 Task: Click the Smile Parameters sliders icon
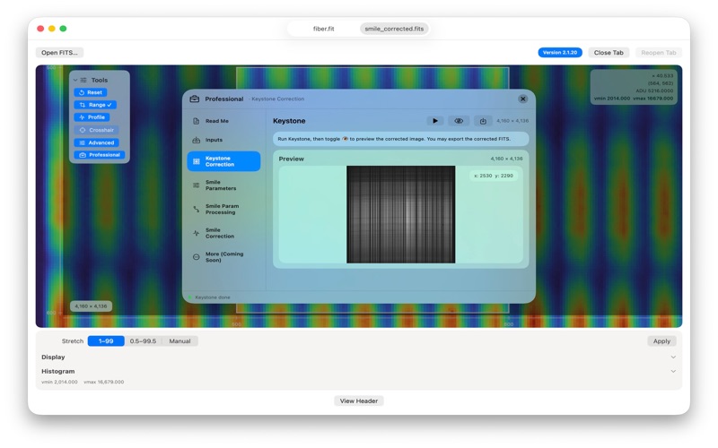pyautogui.click(x=196, y=185)
